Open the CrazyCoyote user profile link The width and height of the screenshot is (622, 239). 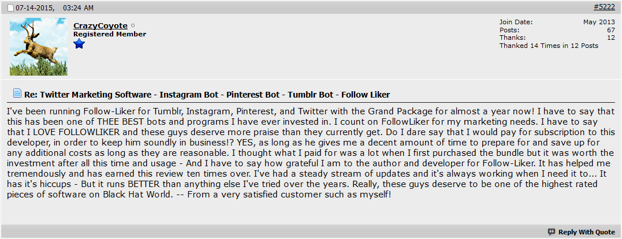coord(100,26)
